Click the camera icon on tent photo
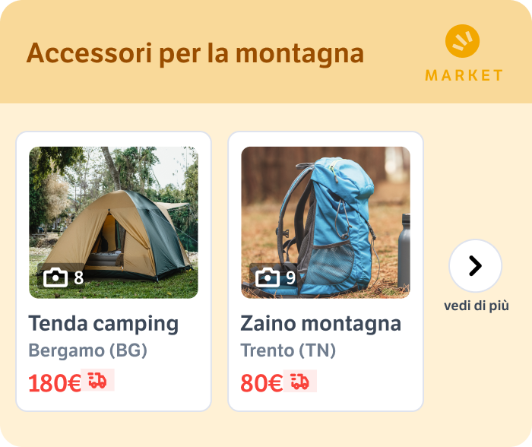Viewport: 532px width, 447px height. [x=55, y=277]
